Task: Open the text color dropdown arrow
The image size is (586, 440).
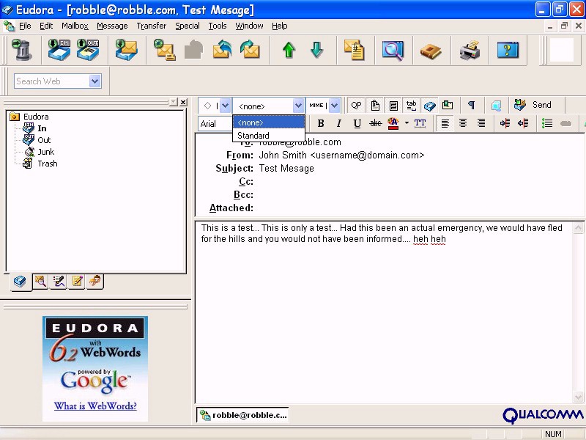Action: [407, 123]
